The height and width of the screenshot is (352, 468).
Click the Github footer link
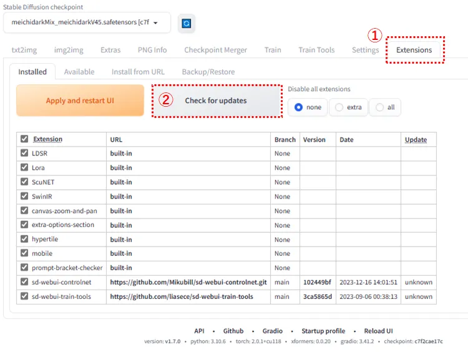(233, 331)
